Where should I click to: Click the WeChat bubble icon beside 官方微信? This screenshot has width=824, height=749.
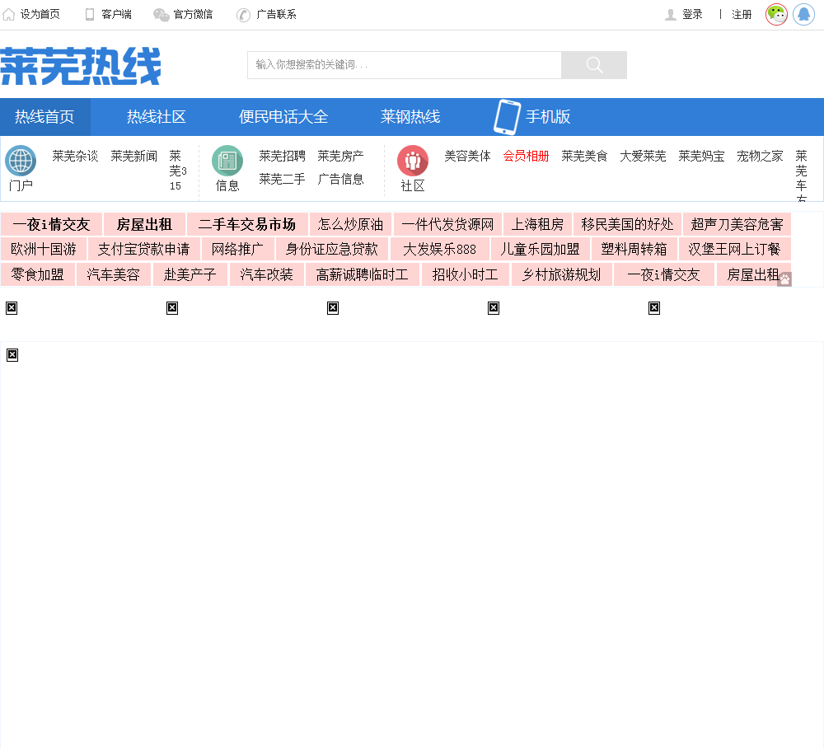pyautogui.click(x=161, y=15)
